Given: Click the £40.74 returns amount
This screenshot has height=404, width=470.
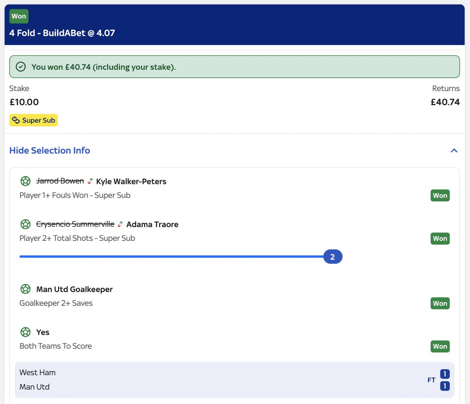Looking at the screenshot, I should [x=445, y=102].
